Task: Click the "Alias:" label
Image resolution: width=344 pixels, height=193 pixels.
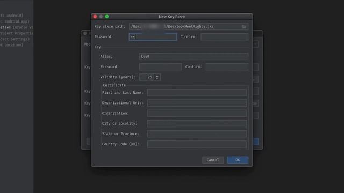Action: (106, 56)
